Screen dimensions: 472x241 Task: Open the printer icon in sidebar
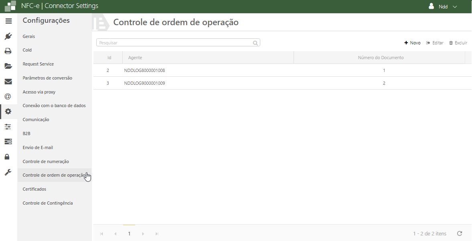coord(8,51)
